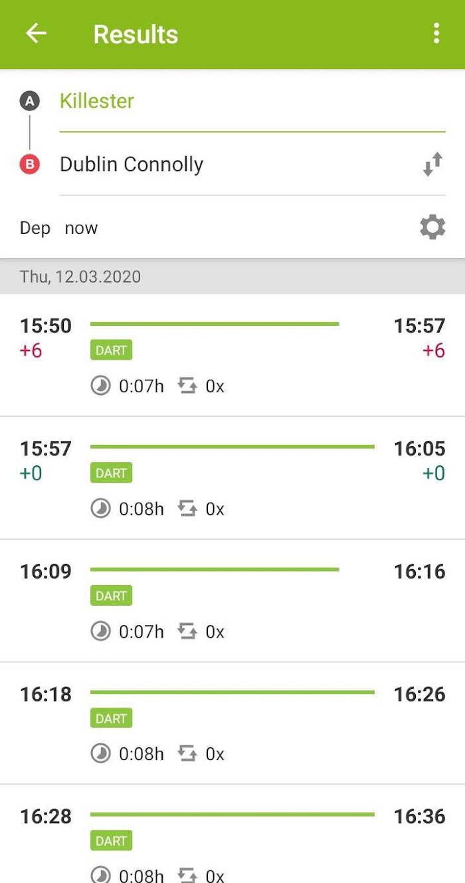The width and height of the screenshot is (465, 883).
Task: Edit the Dublin Connolly destination field
Action: [x=236, y=164]
